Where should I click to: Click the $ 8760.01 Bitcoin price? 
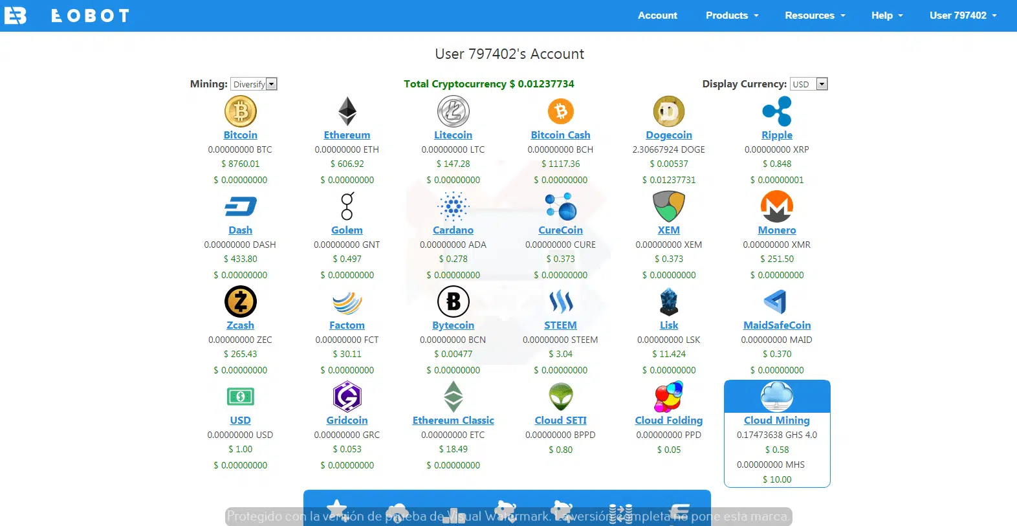click(241, 164)
